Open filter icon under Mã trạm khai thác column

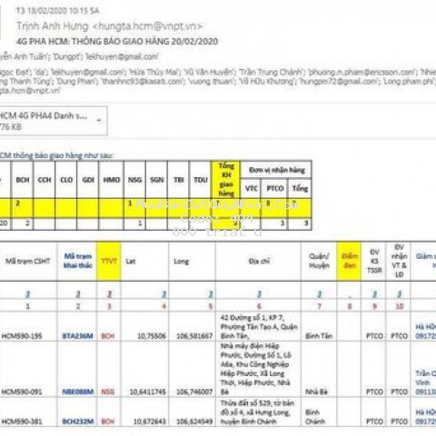pos(78,294)
